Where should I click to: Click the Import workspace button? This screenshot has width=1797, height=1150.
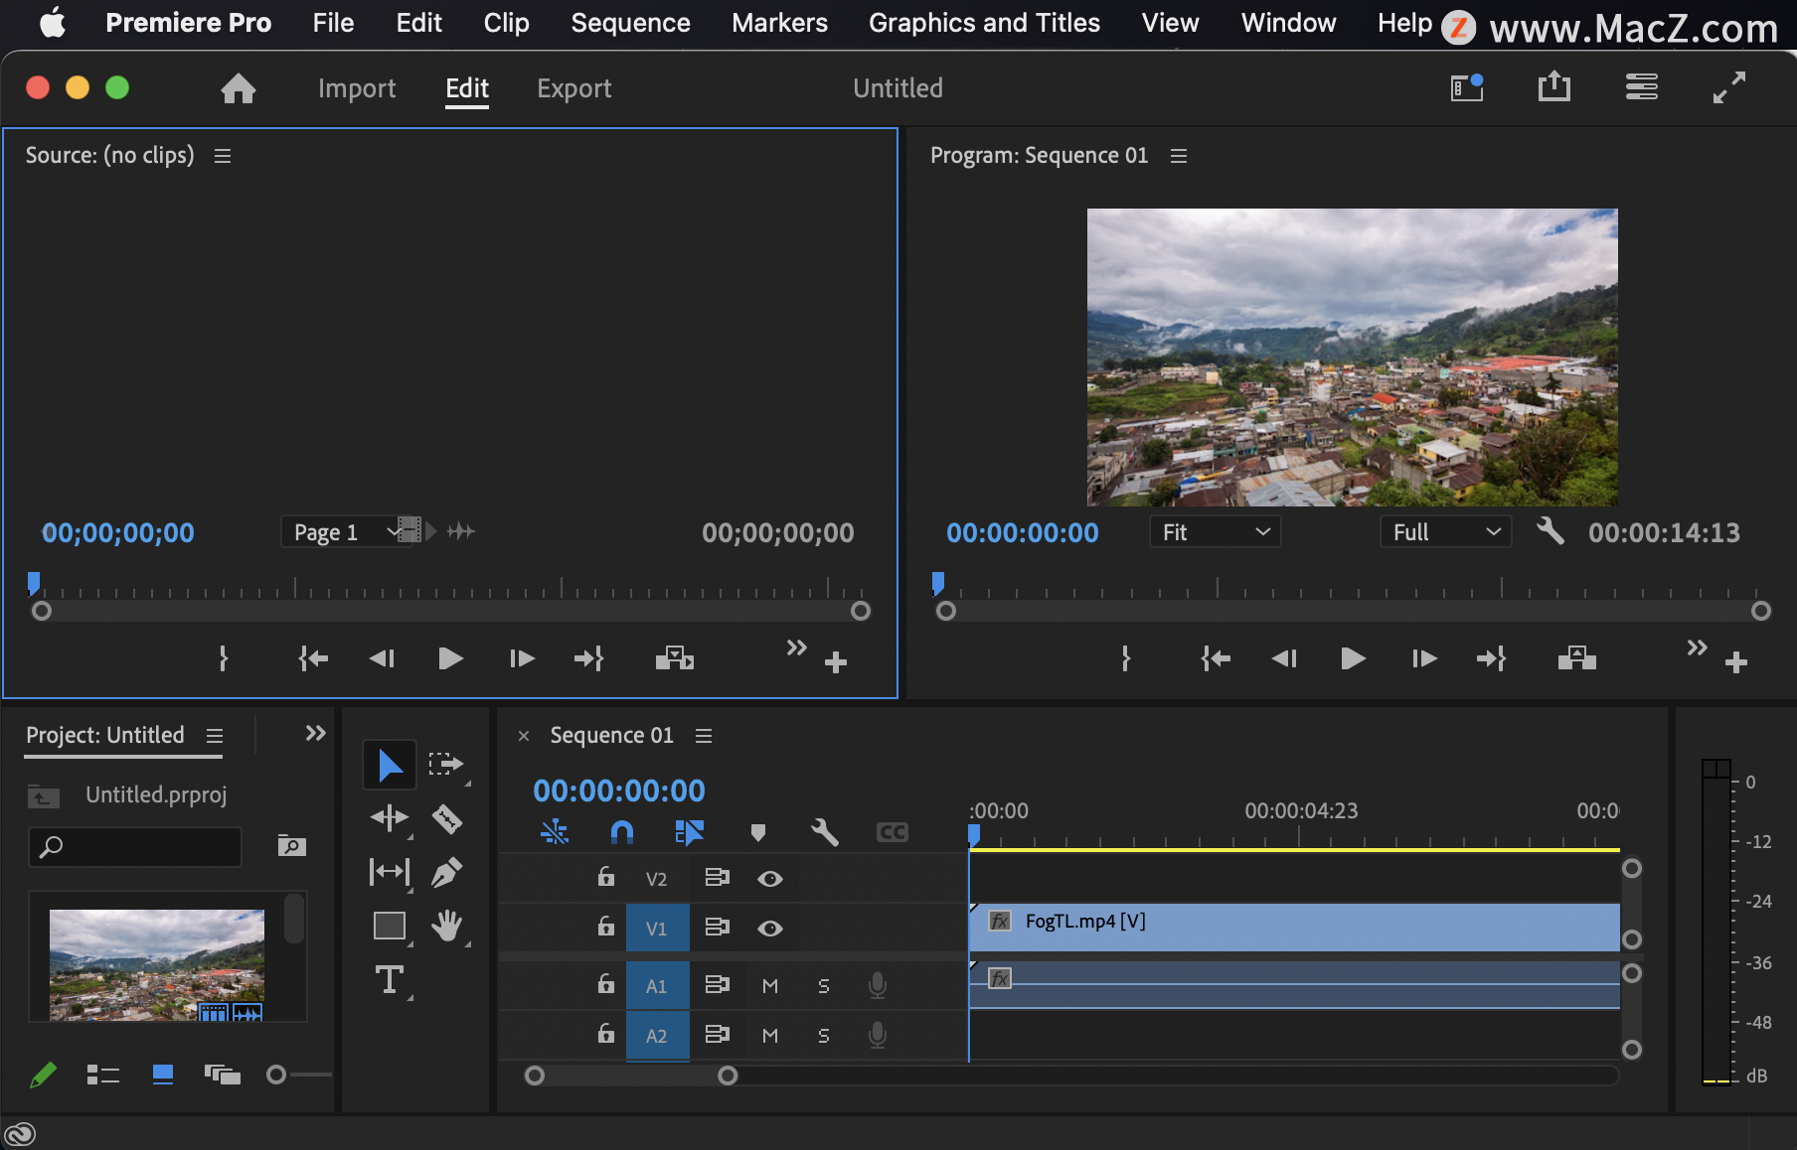tap(356, 87)
